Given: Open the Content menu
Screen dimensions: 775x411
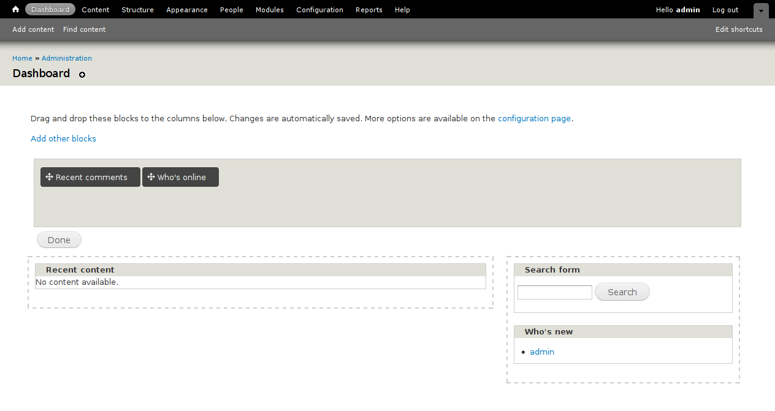Looking at the screenshot, I should (95, 10).
